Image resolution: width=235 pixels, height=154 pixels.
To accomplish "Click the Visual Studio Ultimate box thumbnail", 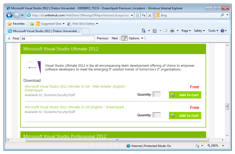I will click(34, 67).
